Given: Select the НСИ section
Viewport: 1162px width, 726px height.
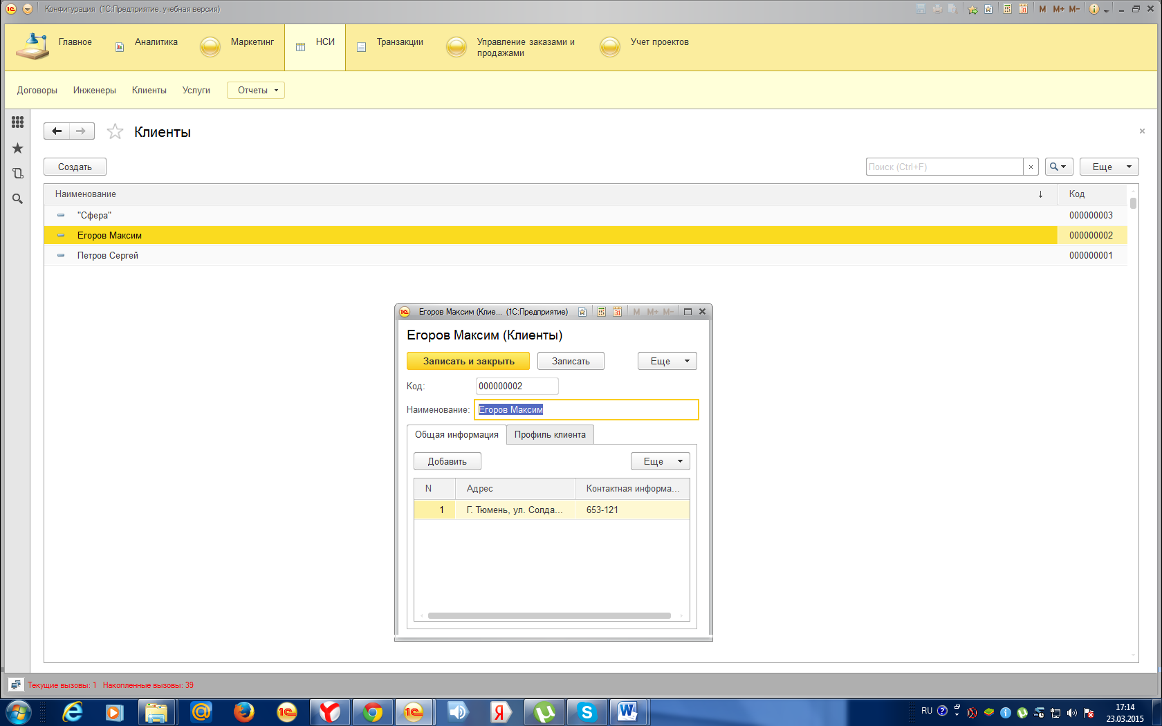Looking at the screenshot, I should coord(315,46).
